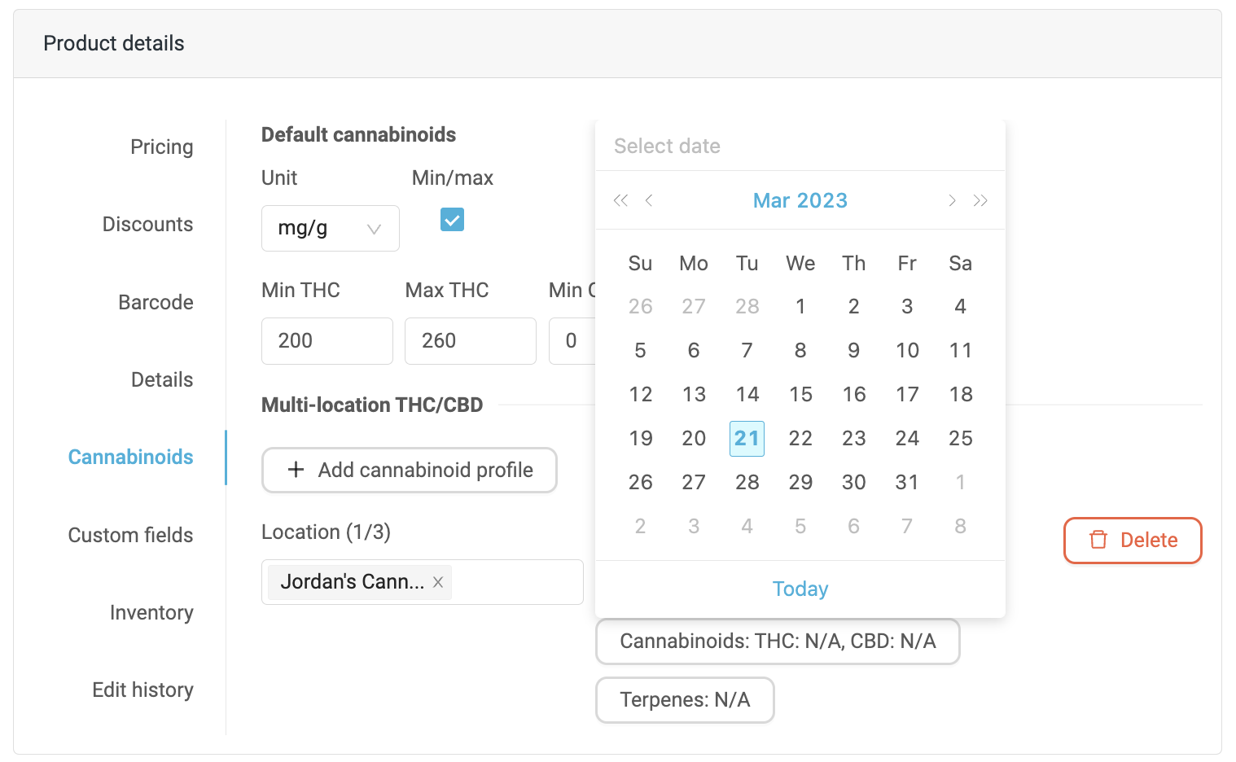This screenshot has width=1236, height=762.
Task: Select March 21 in the calendar
Action: [x=747, y=439]
